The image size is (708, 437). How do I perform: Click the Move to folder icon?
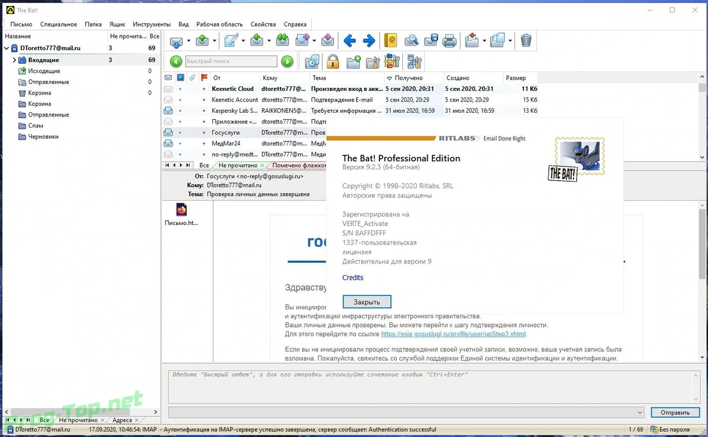(471, 41)
